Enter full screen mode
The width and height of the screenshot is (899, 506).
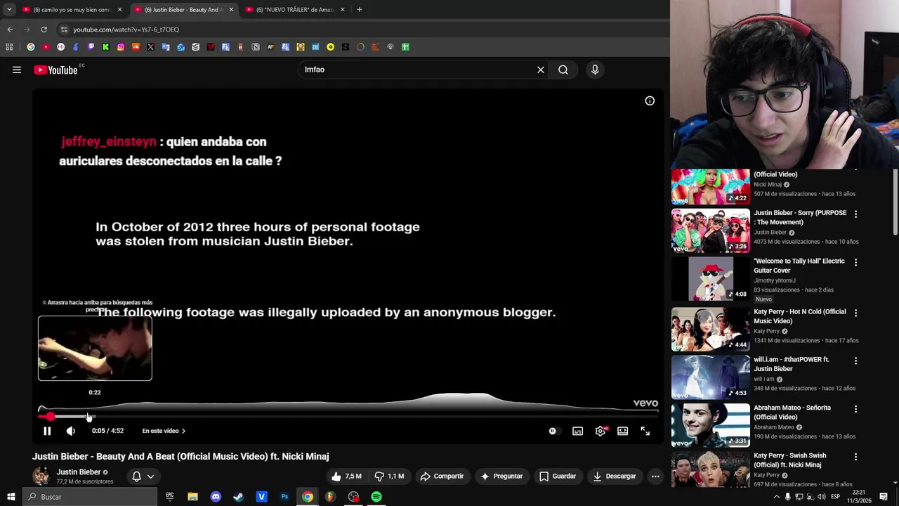645,431
